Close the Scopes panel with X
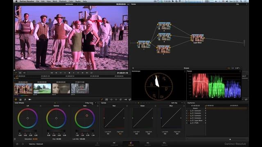This screenshot has width=262, height=147. pyautogui.click(x=133, y=68)
